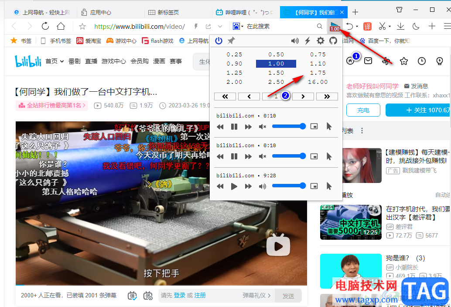Select the highlighted 1.00 speed
This screenshot has width=451, height=307.
click(276, 64)
